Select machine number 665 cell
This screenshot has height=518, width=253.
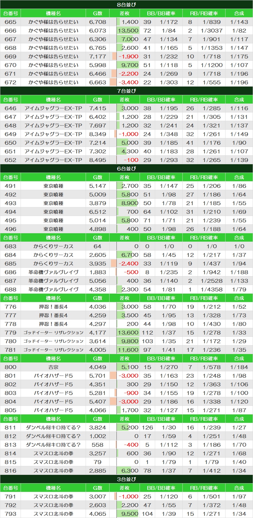(11, 22)
